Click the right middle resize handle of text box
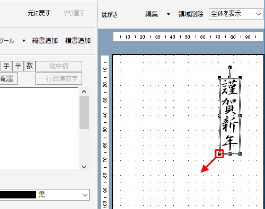This screenshot has width=265, height=209. 240,116
